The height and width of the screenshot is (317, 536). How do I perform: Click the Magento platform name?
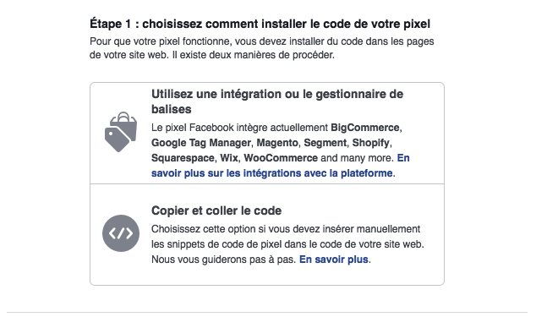277,143
